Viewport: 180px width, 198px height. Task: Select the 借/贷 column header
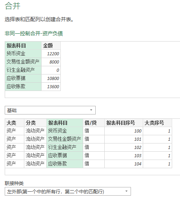point(94,123)
